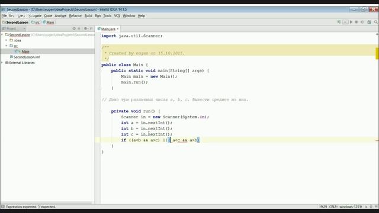The image size is (379, 213).
Task: Click the cursor position 19:29 indicator
Action: pos(323,206)
